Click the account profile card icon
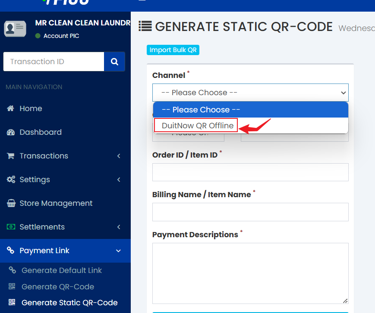 coord(15,29)
